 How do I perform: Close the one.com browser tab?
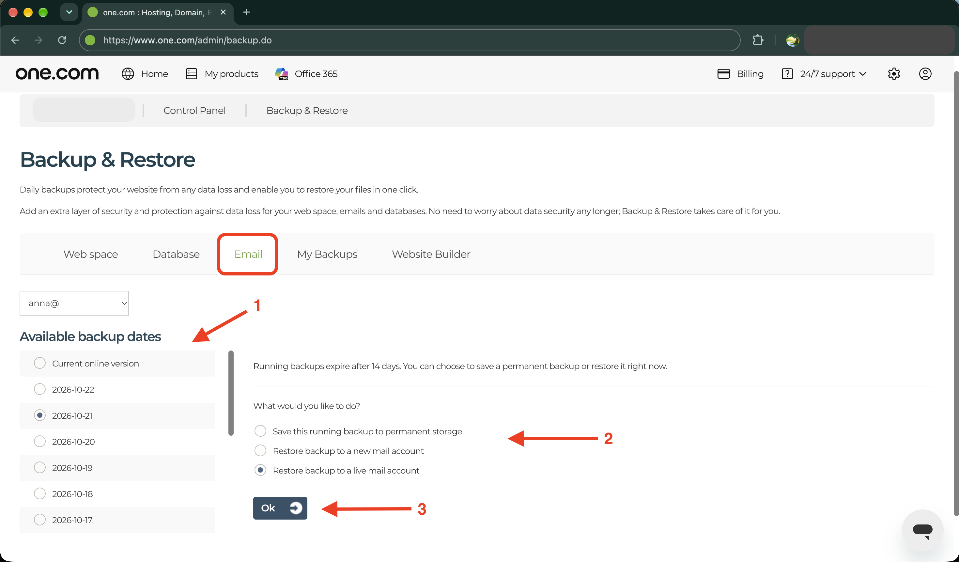pos(224,12)
